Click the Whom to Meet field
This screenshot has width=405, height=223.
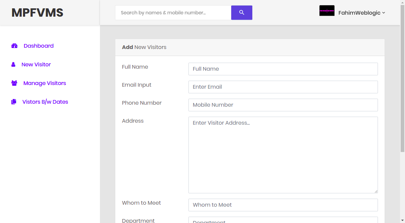pyautogui.click(x=283, y=205)
